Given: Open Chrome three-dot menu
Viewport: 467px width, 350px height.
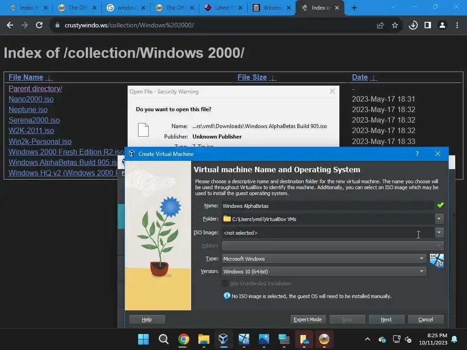Looking at the screenshot, I should pyautogui.click(x=457, y=26).
